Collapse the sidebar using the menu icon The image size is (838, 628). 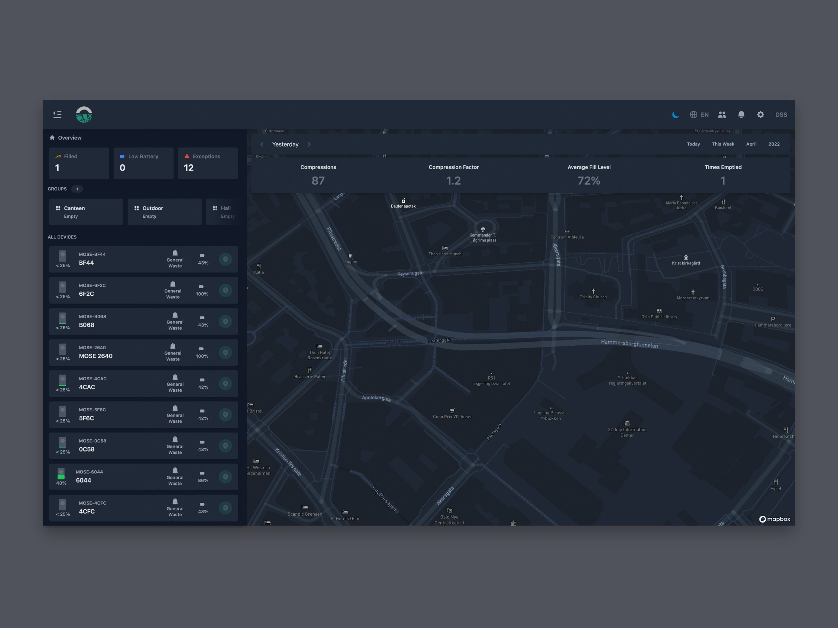tap(57, 114)
